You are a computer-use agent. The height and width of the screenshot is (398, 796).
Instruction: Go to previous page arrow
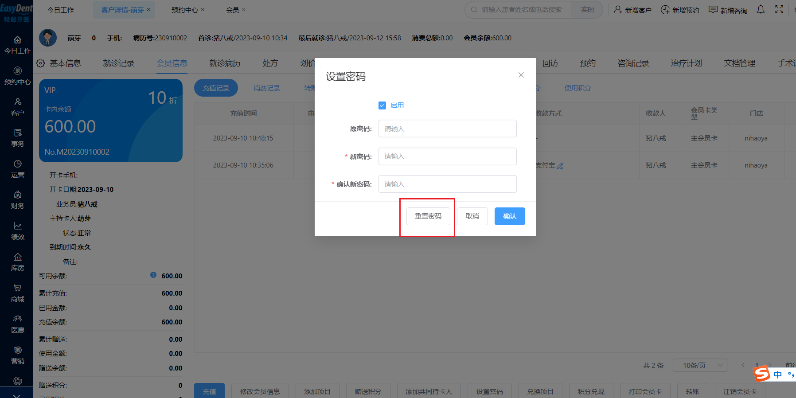point(743,365)
